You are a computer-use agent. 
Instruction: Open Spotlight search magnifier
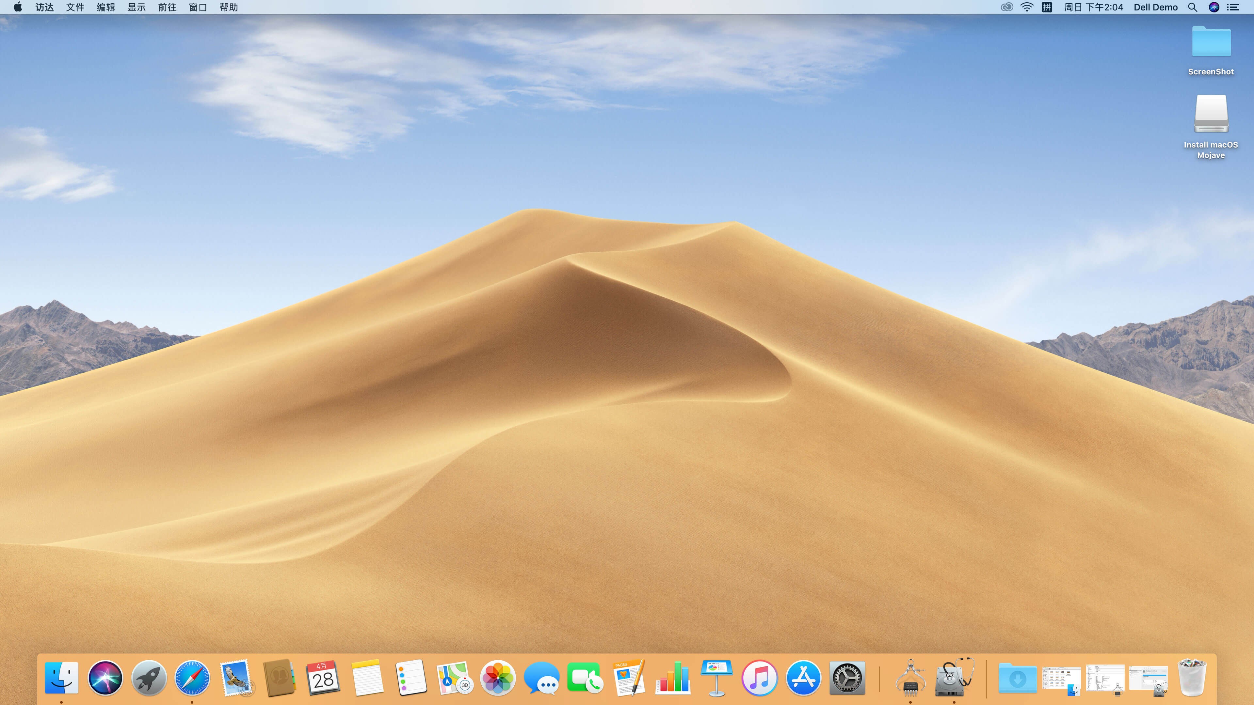tap(1192, 7)
